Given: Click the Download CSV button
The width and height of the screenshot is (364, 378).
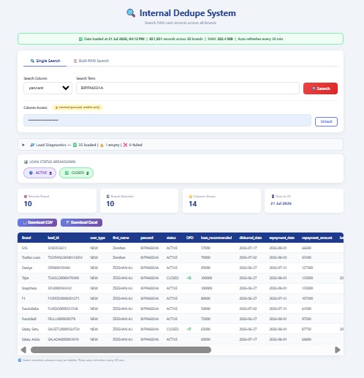Looking at the screenshot, I should tap(37, 222).
